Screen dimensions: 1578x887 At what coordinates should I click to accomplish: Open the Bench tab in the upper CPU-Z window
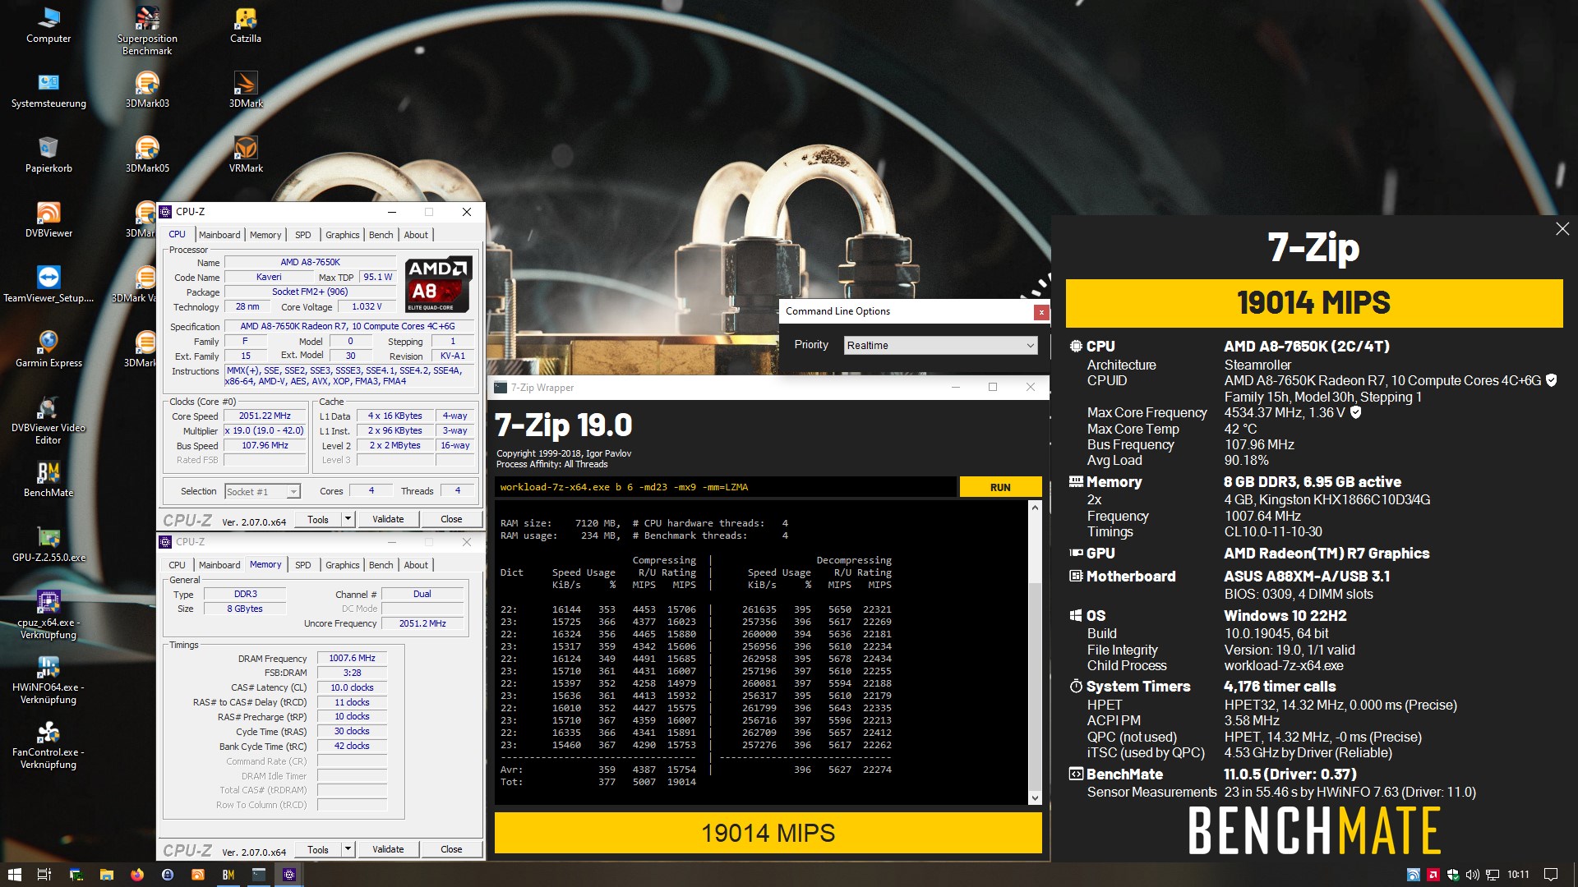pos(381,235)
